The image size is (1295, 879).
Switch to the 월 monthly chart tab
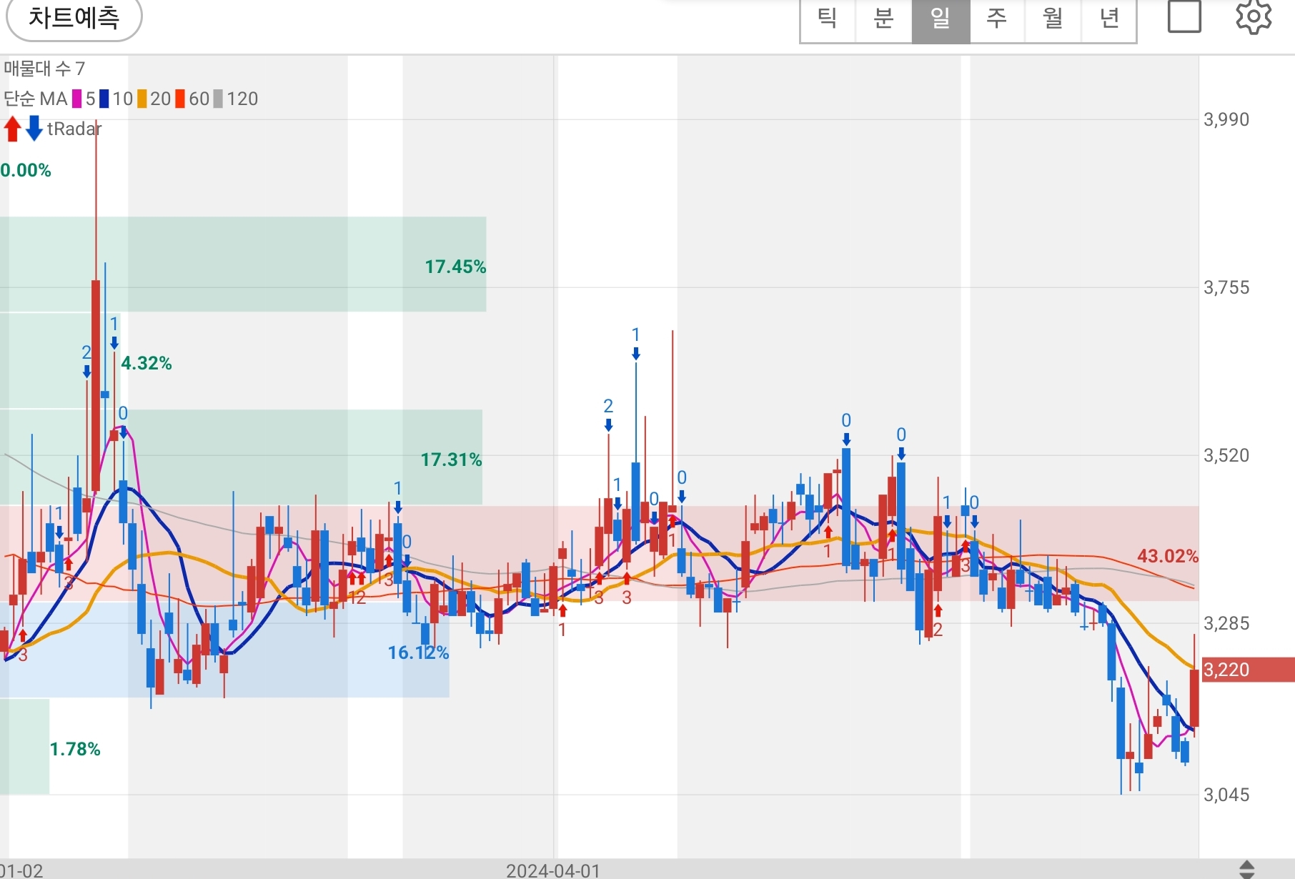[x=1053, y=20]
